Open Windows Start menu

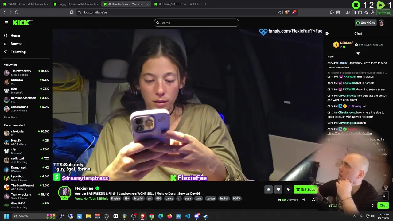pos(6,216)
